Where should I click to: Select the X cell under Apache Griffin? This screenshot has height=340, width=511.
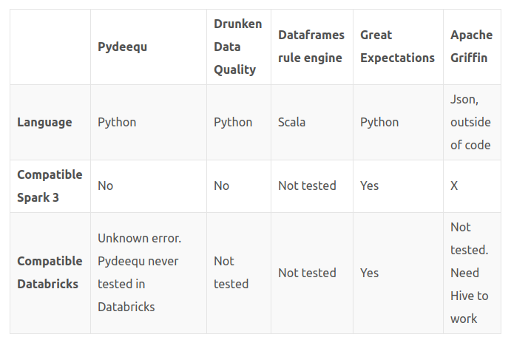click(454, 186)
